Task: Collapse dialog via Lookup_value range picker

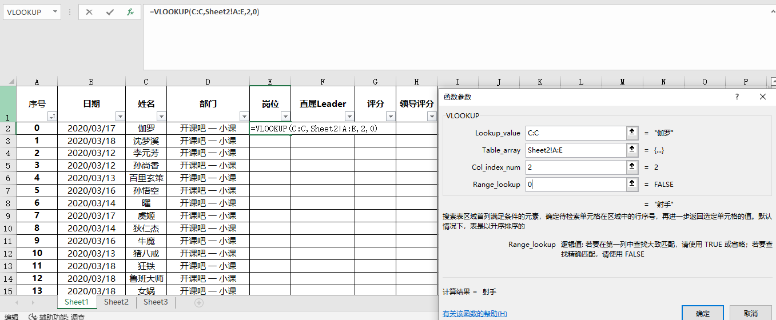Action: 632,133
